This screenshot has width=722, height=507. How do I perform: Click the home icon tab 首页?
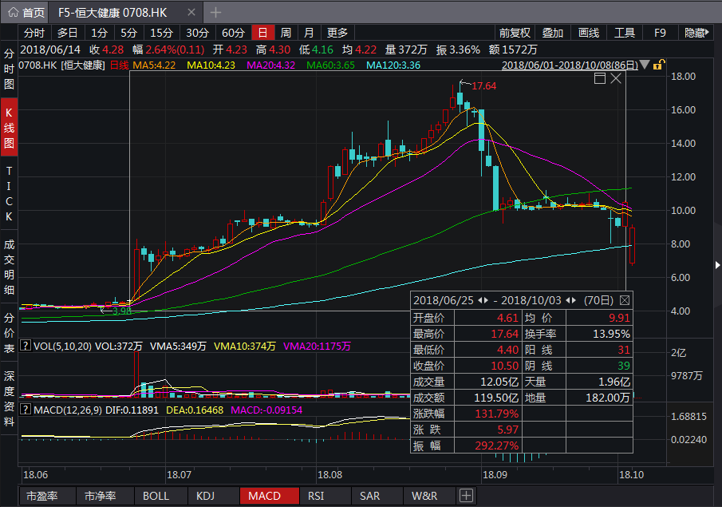coord(26,13)
